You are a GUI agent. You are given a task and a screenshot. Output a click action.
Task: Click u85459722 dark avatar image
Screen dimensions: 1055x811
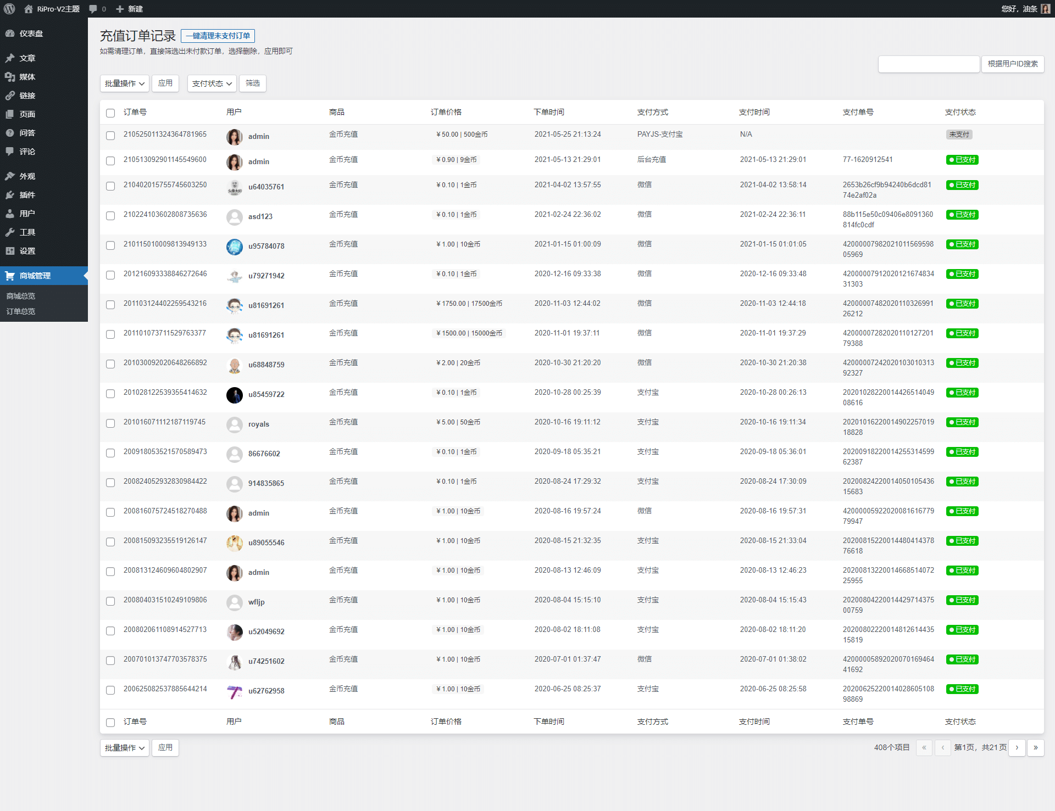[235, 395]
